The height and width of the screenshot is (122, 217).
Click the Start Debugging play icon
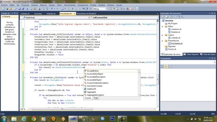(x=73, y=9)
